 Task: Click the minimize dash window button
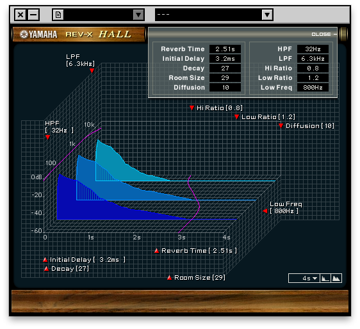coord(33,15)
